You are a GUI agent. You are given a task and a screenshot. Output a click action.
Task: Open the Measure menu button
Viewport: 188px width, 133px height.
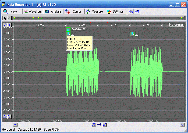[x=95, y=12]
